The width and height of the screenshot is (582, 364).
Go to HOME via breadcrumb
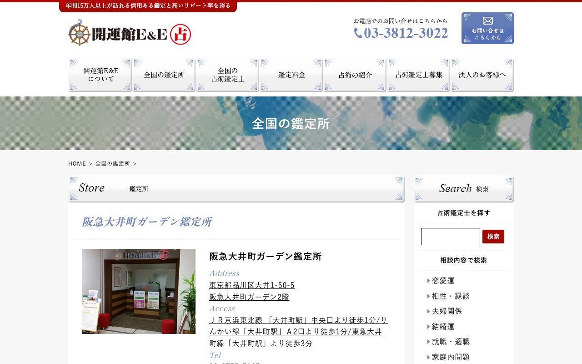pos(77,163)
